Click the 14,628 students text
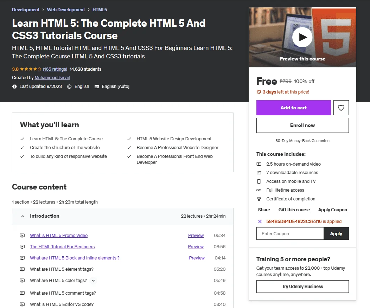The image size is (370, 308). [x=85, y=69]
